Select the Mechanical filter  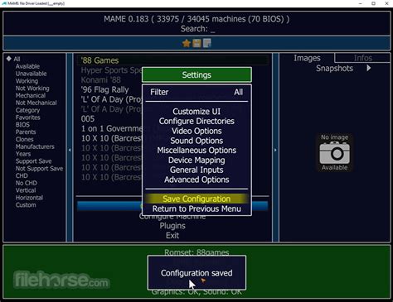coord(31,95)
